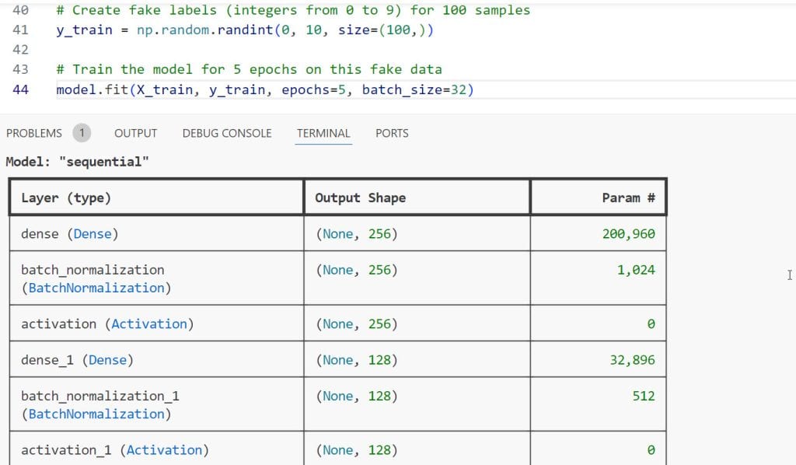Click the 'batch_normalization_1' layer name
This screenshot has width=796, height=465.
tap(100, 396)
